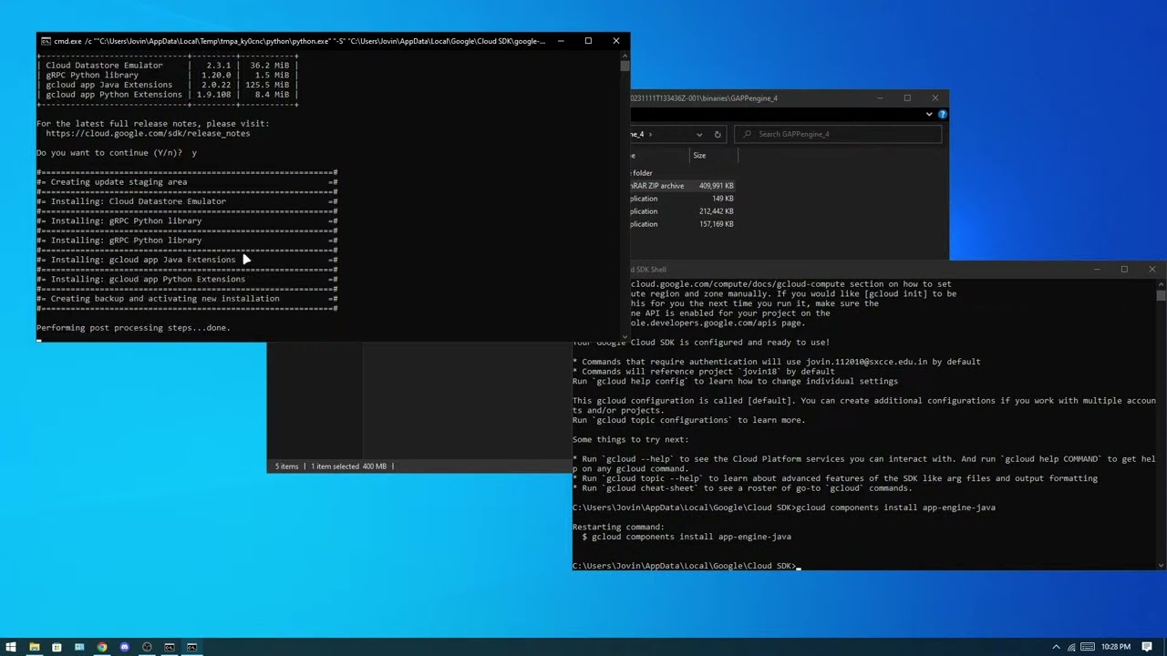
Task: Click the '5 items' status bar text
Action: click(287, 466)
